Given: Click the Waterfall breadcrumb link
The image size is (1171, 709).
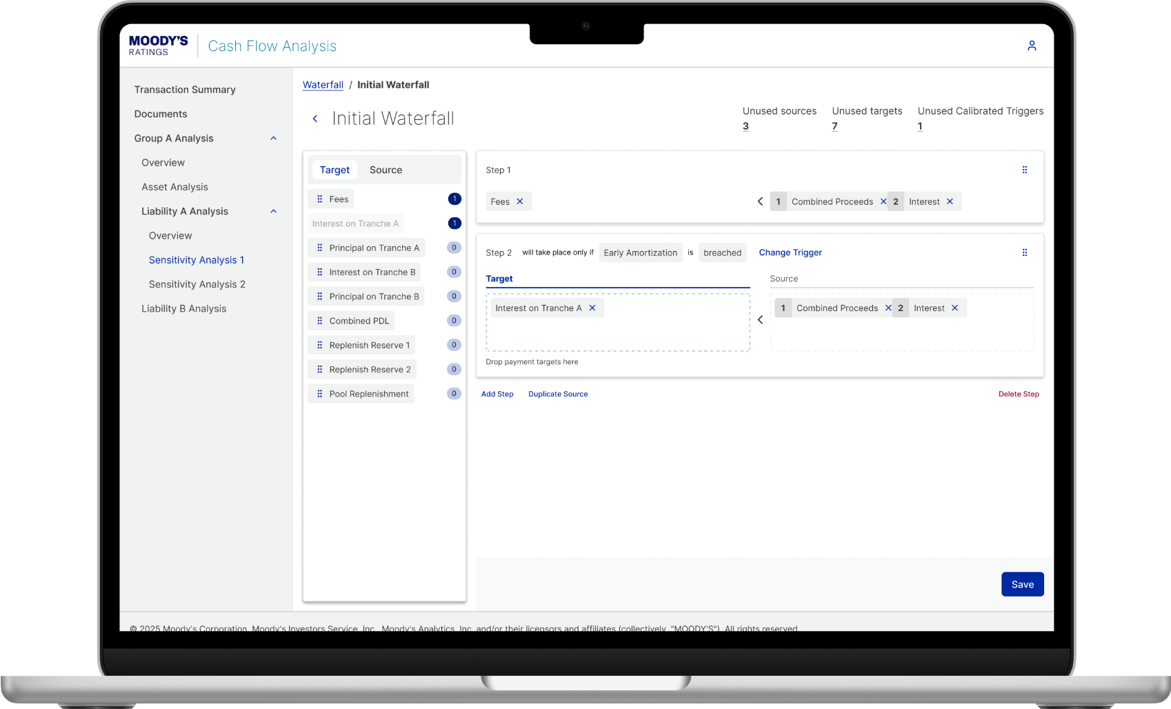Looking at the screenshot, I should 323,85.
